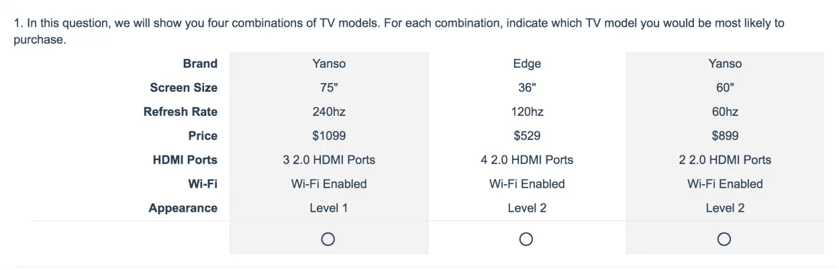839x270 pixels.
Task: Click the 75" screen size cell
Action: [329, 88]
